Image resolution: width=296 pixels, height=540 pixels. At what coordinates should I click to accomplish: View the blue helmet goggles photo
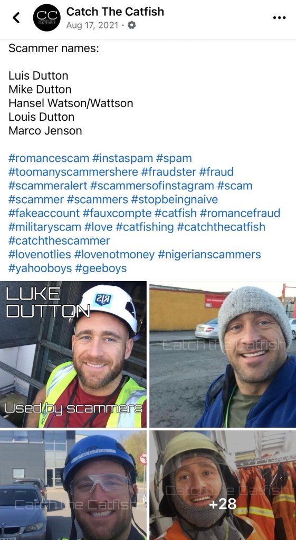click(73, 485)
